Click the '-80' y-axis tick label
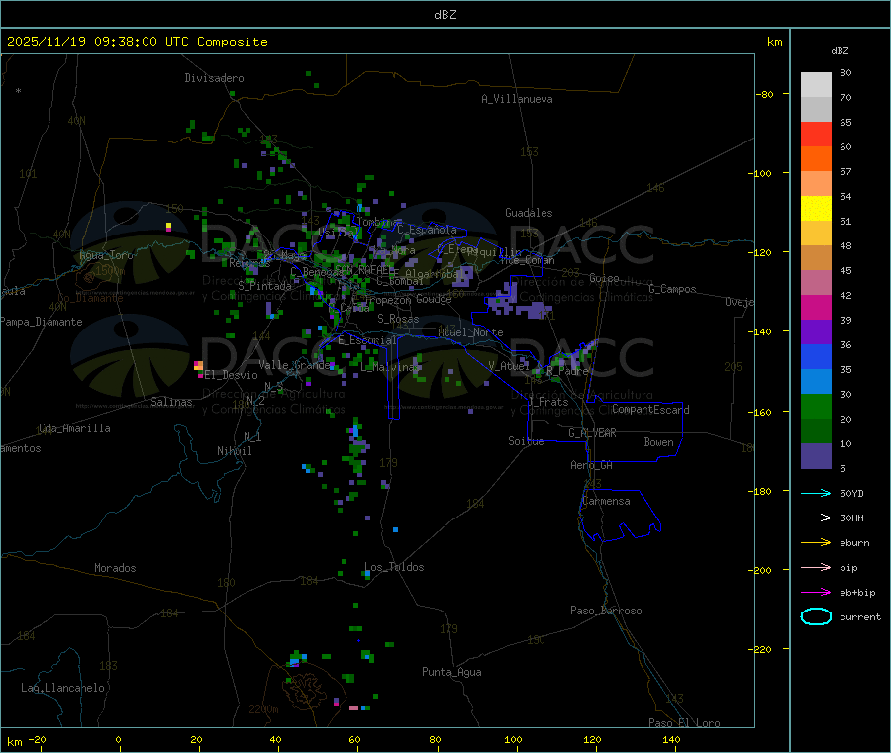Image resolution: width=891 pixels, height=753 pixels. point(765,94)
